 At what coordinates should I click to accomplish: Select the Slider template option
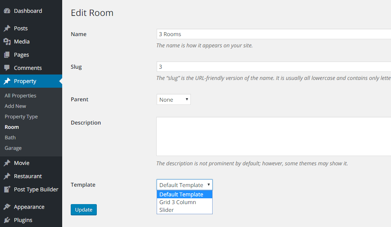166,210
